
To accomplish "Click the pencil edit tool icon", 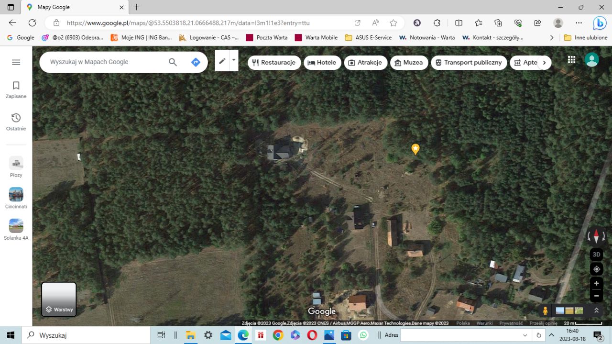I will pyautogui.click(x=222, y=61).
